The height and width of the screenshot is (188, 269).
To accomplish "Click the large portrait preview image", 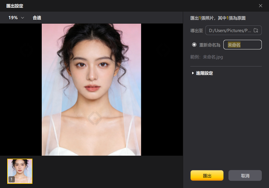I will 91,90.
